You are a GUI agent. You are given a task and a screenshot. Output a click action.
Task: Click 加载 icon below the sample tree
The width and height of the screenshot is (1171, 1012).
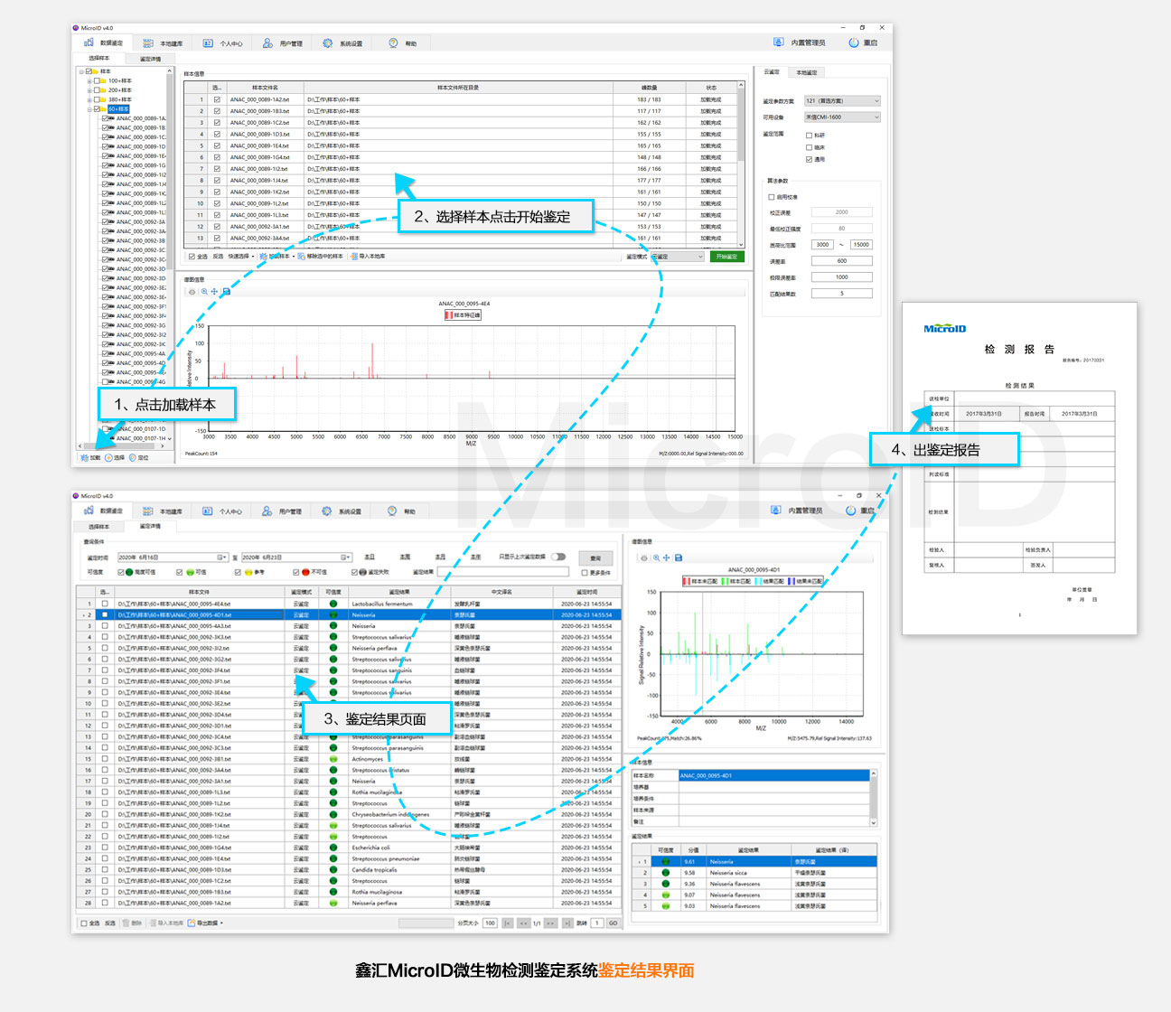(x=85, y=457)
